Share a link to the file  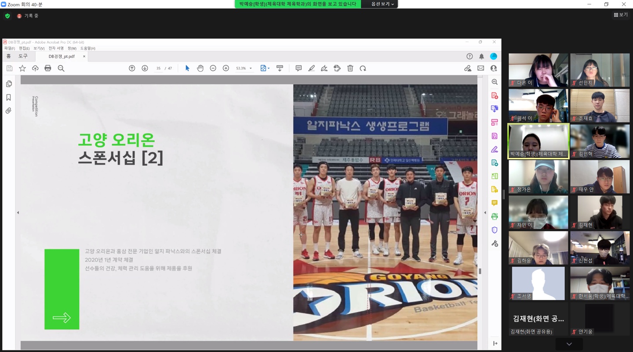(468, 68)
